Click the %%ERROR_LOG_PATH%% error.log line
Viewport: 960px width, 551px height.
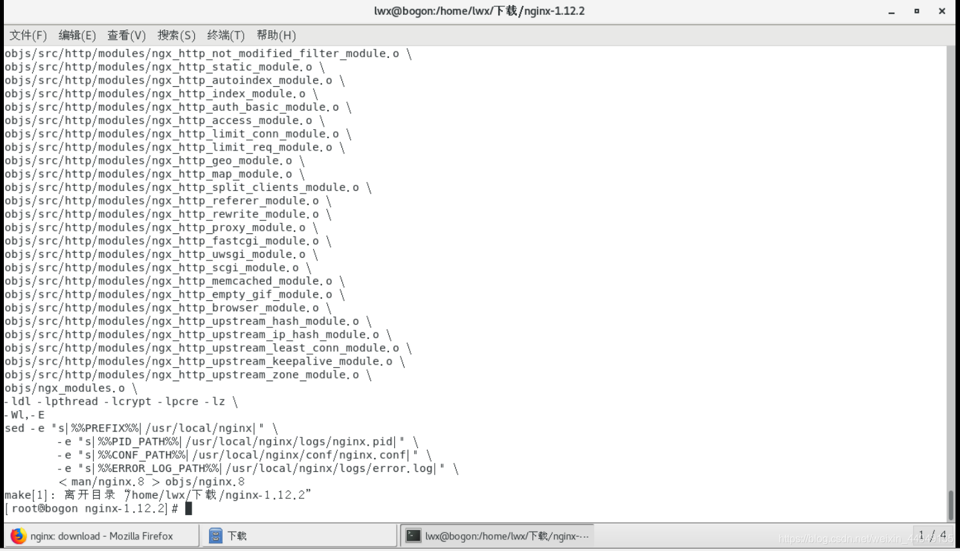coord(258,469)
